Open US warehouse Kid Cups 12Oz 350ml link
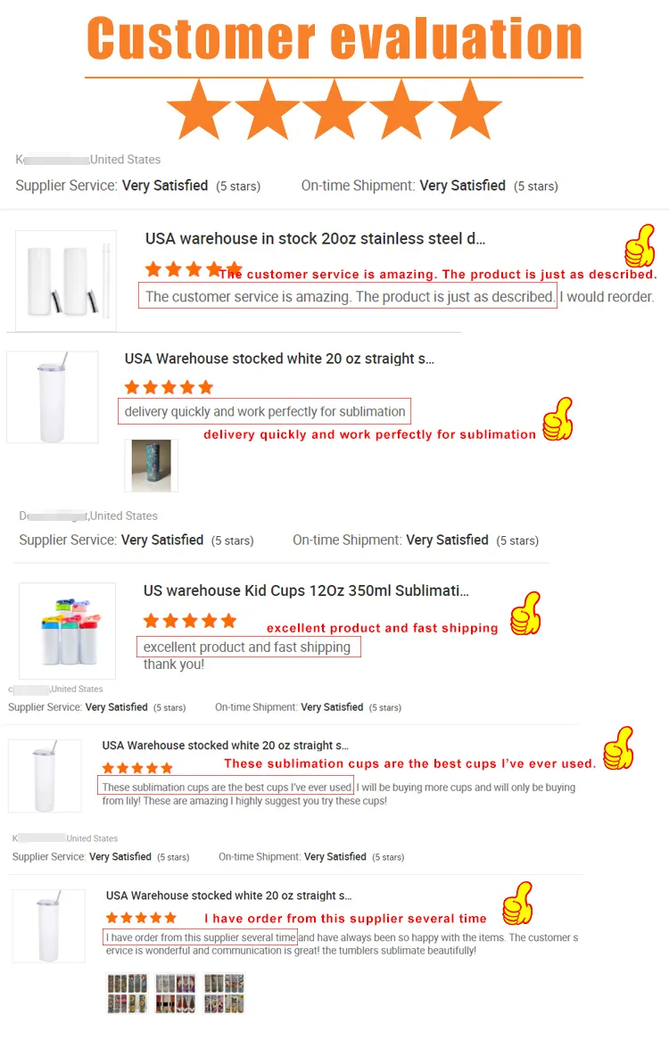 tap(306, 590)
